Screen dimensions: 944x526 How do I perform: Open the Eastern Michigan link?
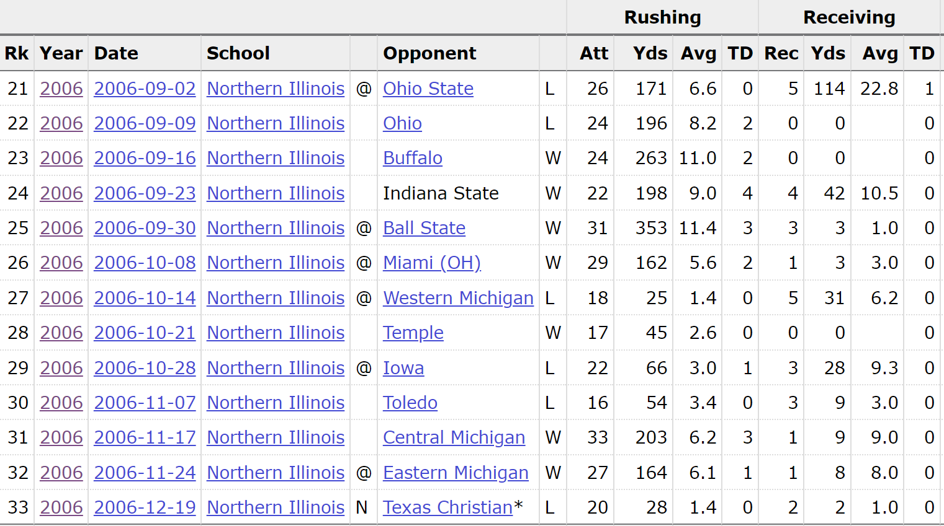456,473
